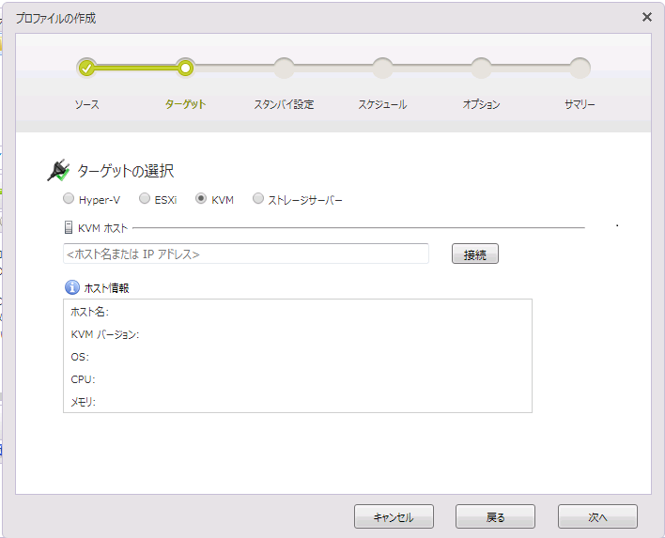Click the CPU: field label
Image resolution: width=665 pixels, height=538 pixels.
83,379
